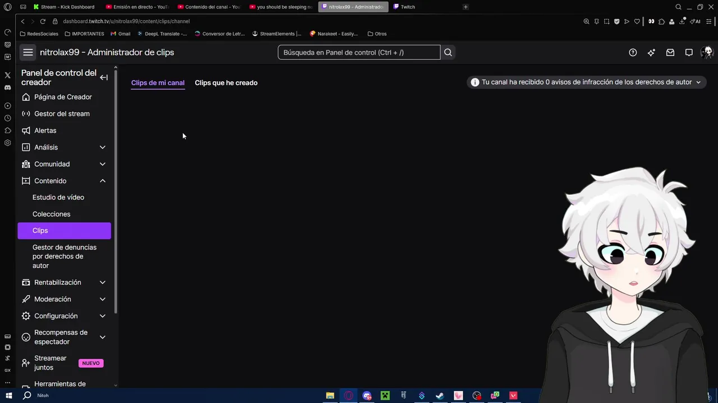This screenshot has width=718, height=403.
Task: Switch to Contenido del canal browser tab
Action: click(209, 7)
